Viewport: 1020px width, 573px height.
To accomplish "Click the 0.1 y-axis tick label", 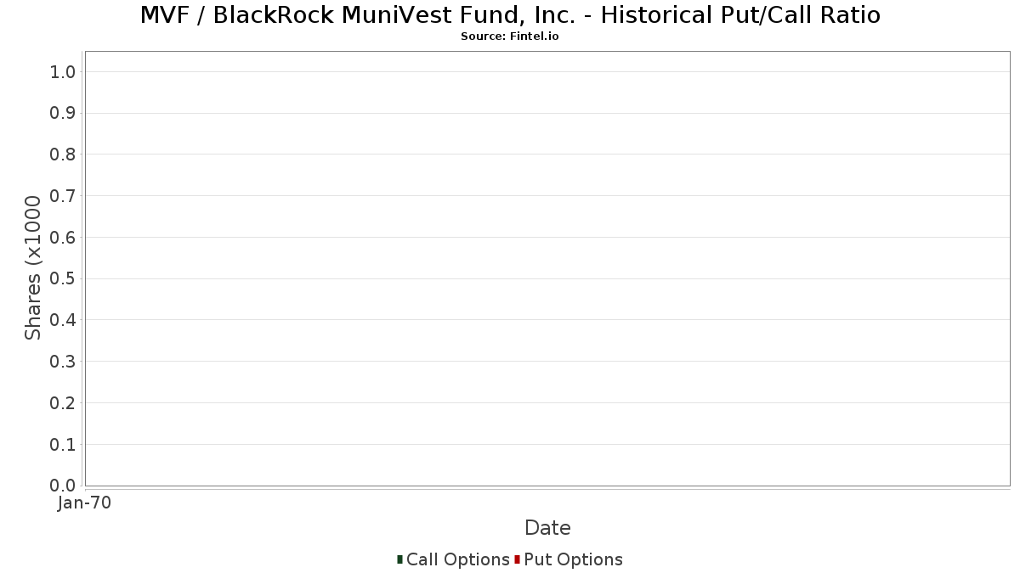I will click(x=64, y=445).
